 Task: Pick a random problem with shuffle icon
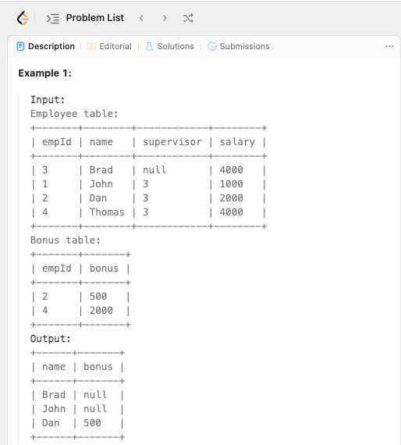(x=188, y=18)
